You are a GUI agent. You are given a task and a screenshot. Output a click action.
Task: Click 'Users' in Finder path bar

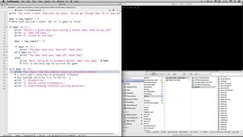click(x=156, y=132)
